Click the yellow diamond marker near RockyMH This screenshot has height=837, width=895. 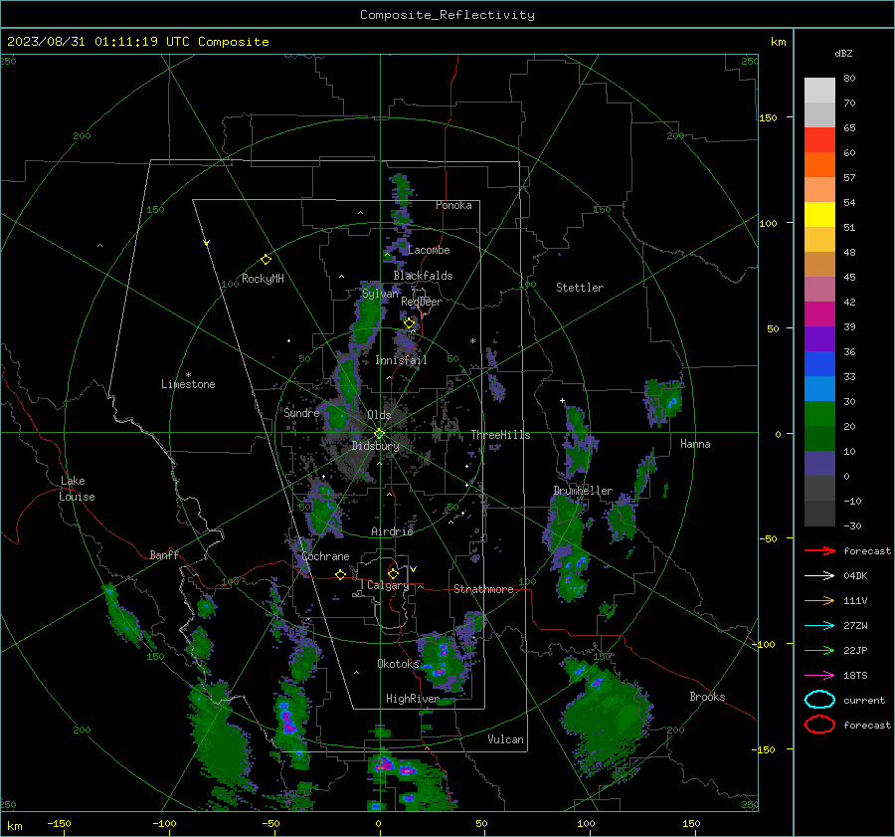266,260
